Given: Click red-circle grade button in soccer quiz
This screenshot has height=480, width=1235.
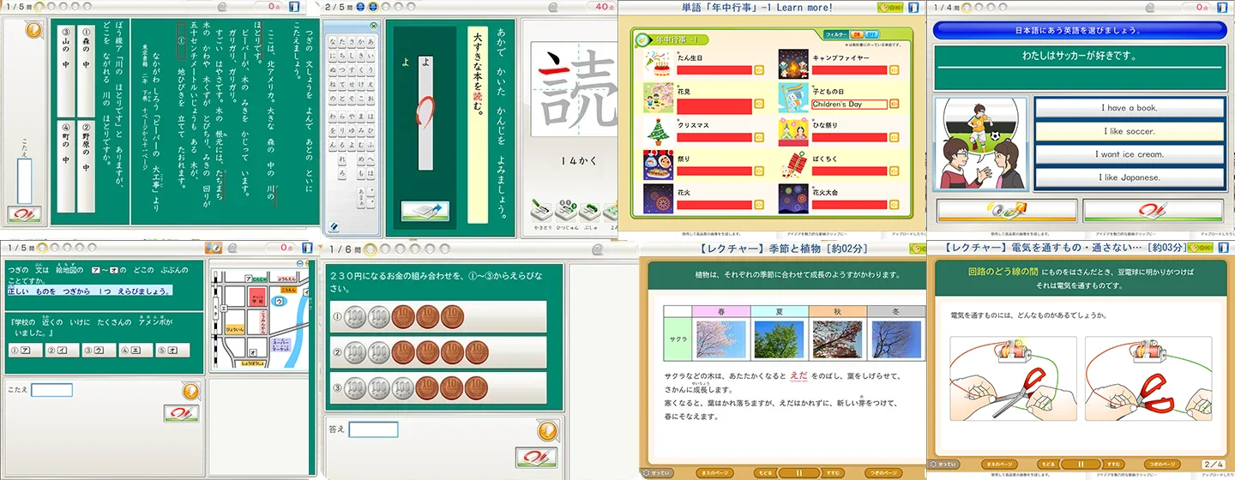Looking at the screenshot, I should click(1154, 210).
